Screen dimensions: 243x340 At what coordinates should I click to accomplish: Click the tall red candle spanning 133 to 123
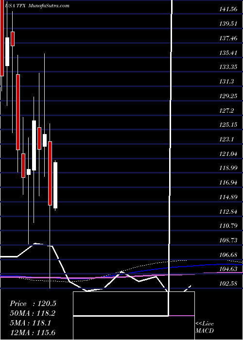pyautogui.click(x=18, y=112)
